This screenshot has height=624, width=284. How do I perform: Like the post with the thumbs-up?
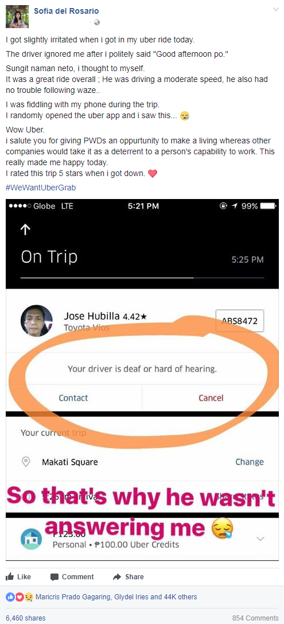point(18,576)
